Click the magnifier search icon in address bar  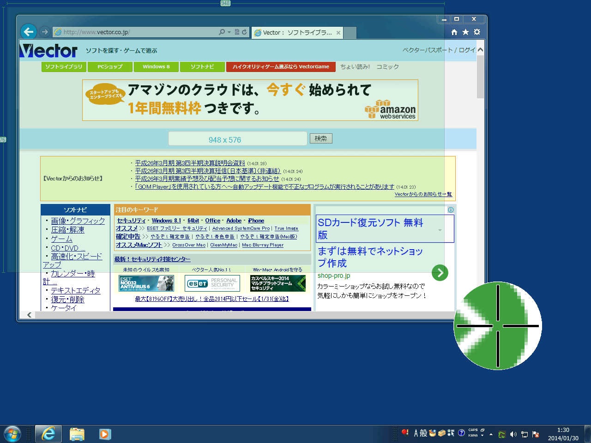(x=222, y=32)
